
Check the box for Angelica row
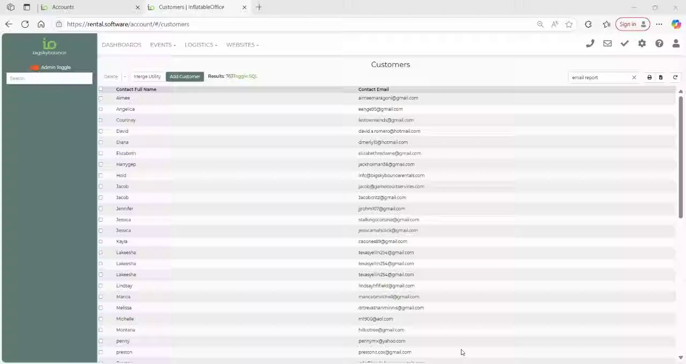point(100,109)
